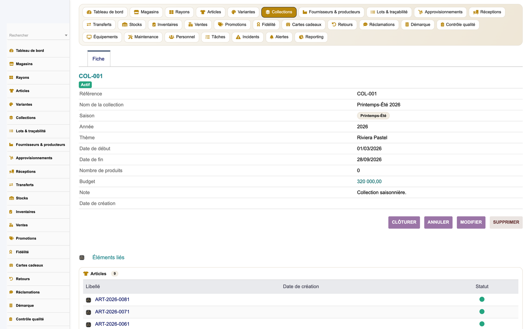Click the Fidélité ribbon icon in sidebar
Image resolution: width=532 pixels, height=329 pixels.
pos(11,252)
